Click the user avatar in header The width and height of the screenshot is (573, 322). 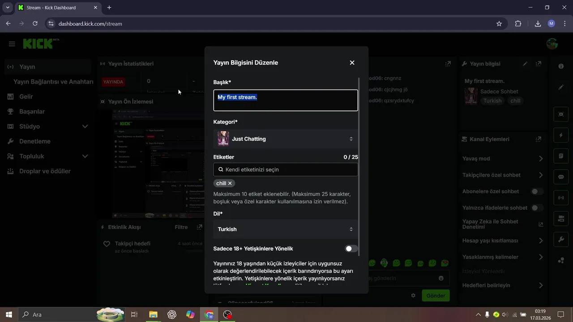click(552, 44)
